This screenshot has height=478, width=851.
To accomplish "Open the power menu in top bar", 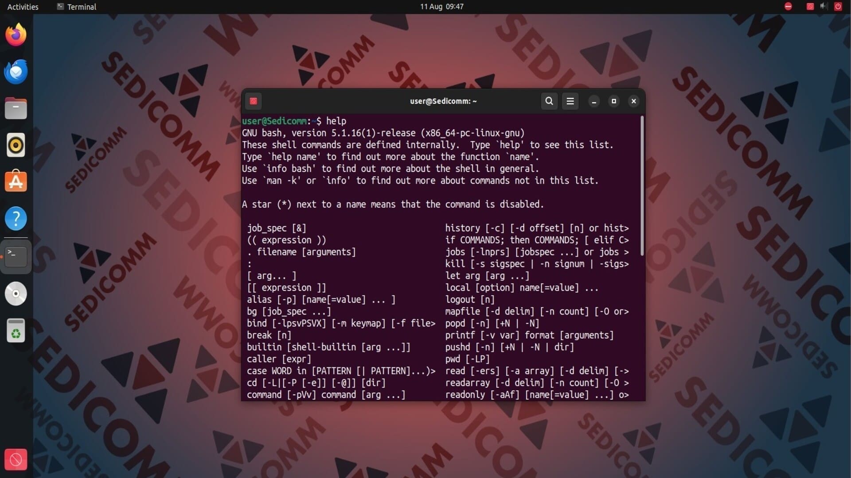I will click(838, 6).
